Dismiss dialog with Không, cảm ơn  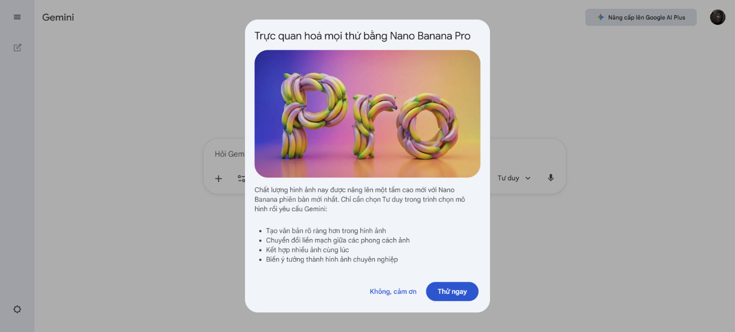coord(393,291)
